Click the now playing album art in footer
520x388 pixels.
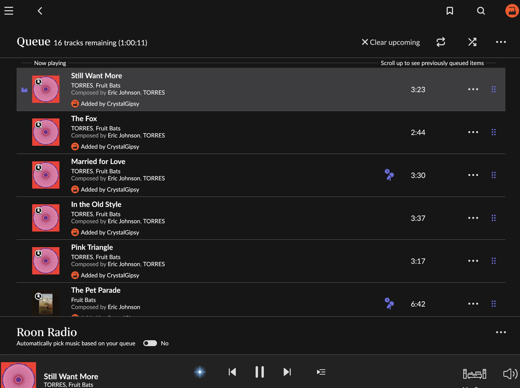18,375
